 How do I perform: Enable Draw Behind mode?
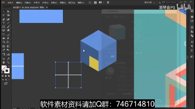6,80
